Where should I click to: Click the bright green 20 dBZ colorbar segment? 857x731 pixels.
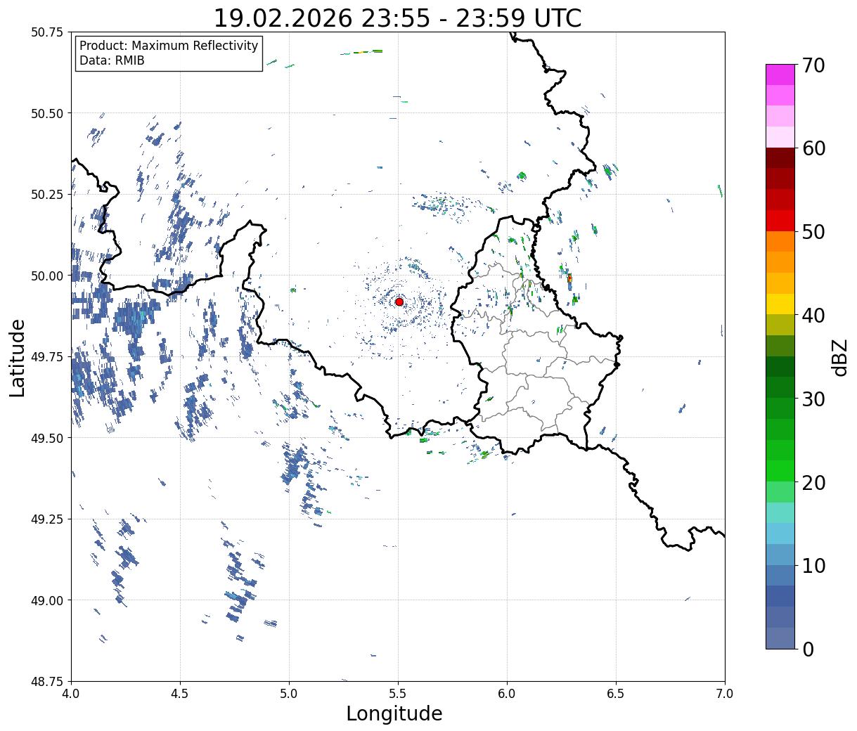tap(780, 471)
